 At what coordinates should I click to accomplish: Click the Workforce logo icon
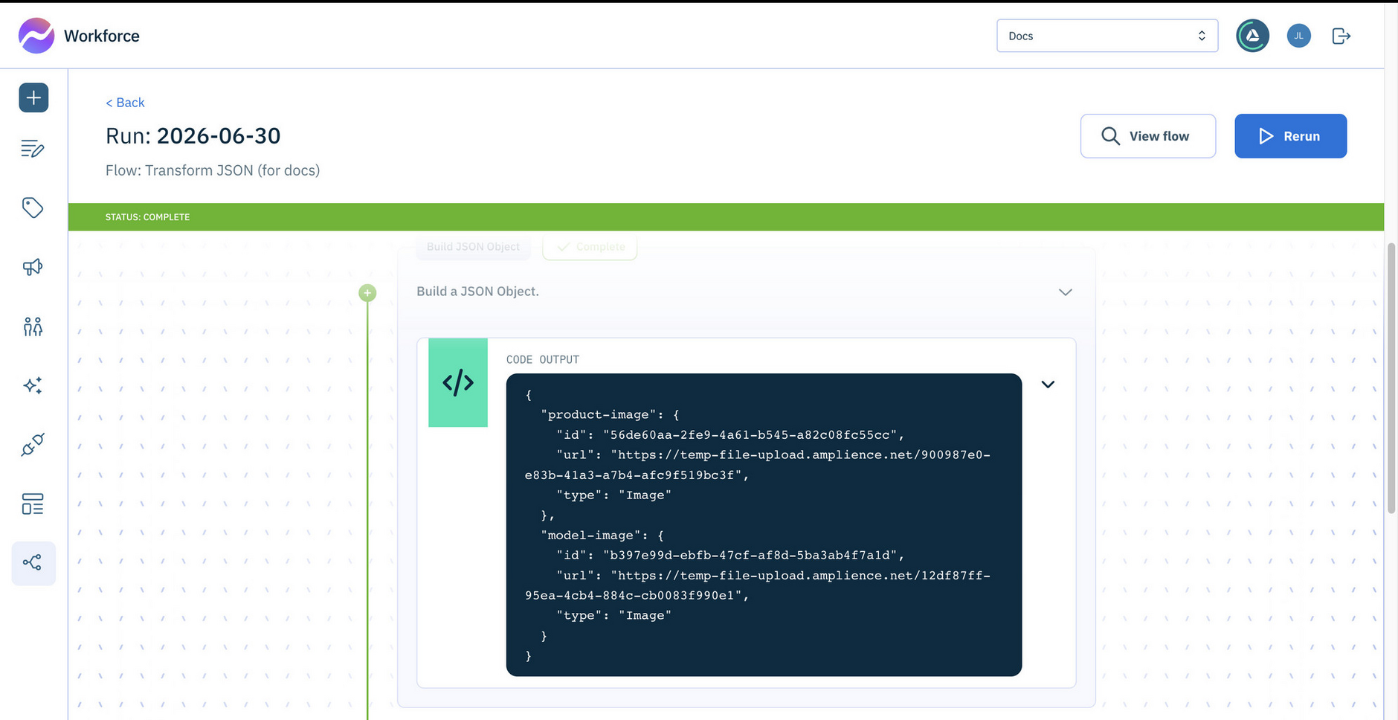[x=36, y=36]
